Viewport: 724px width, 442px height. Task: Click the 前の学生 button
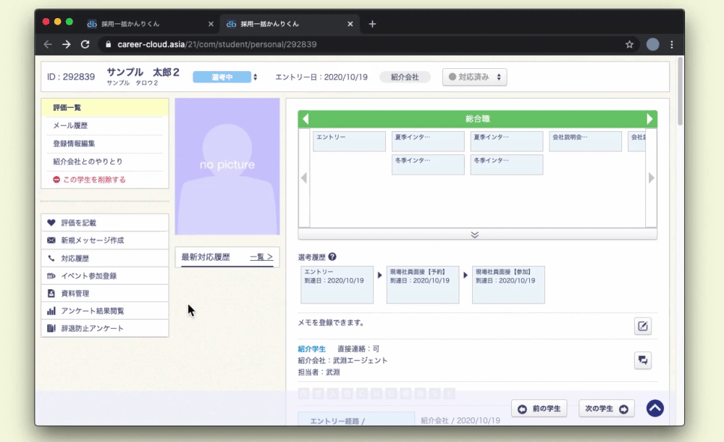click(539, 409)
